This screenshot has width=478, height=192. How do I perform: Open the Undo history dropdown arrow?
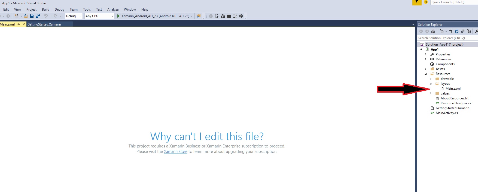51,16
